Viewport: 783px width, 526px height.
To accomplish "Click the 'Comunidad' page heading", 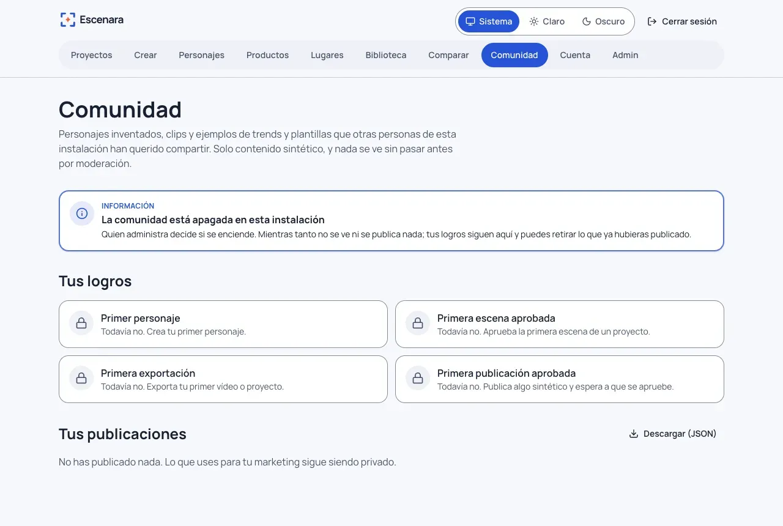I will (121, 109).
